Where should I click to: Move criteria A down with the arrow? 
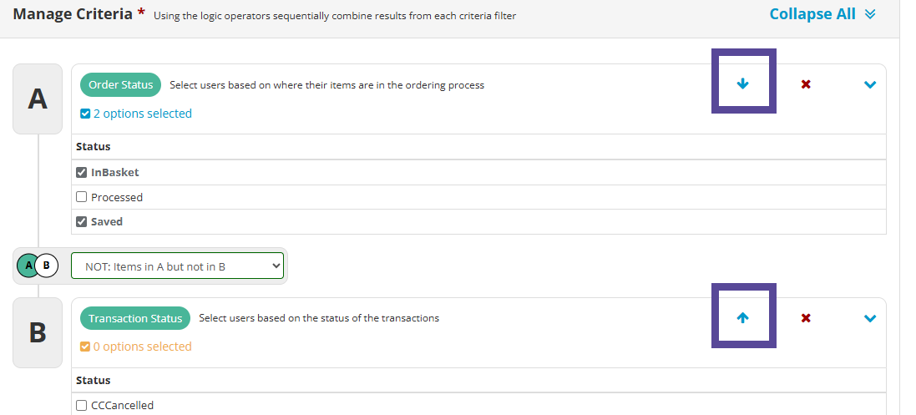click(742, 84)
